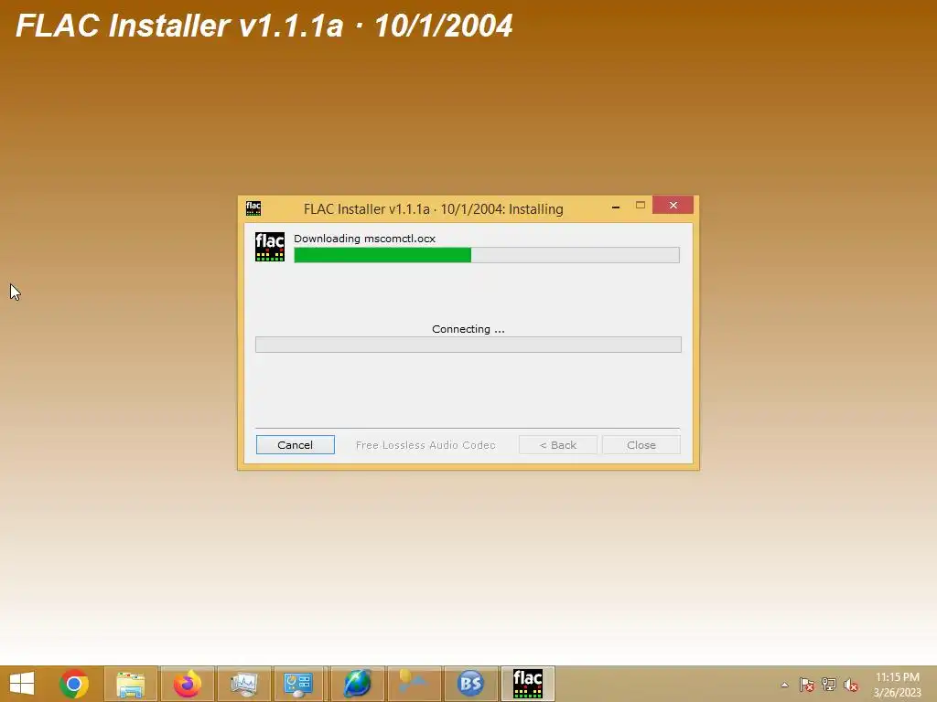Launch Firefox from the taskbar
The image size is (937, 702).
[188, 684]
